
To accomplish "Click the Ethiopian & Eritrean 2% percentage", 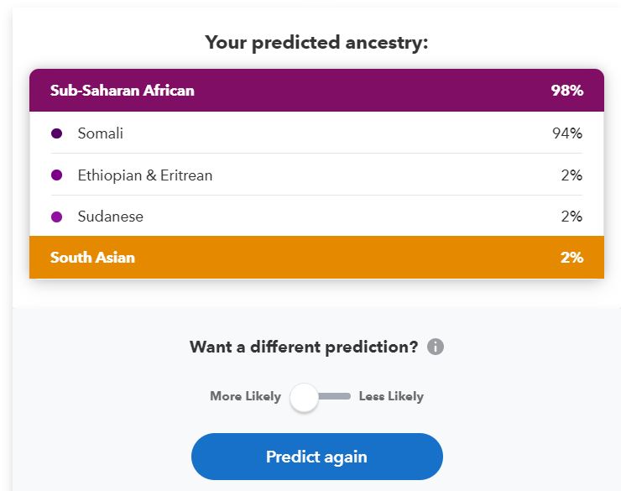I will (571, 175).
